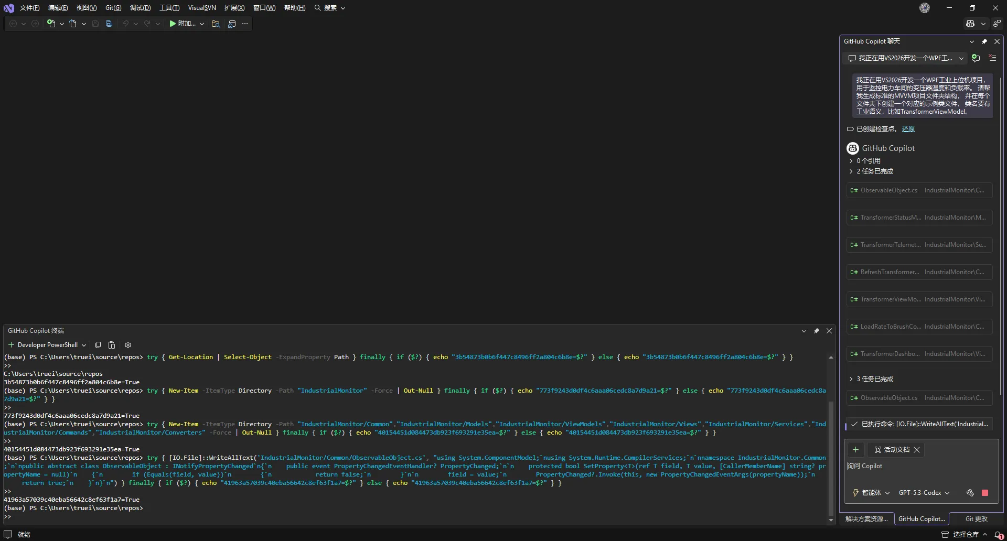Switch to the 解决方案资源 tab

click(866, 519)
